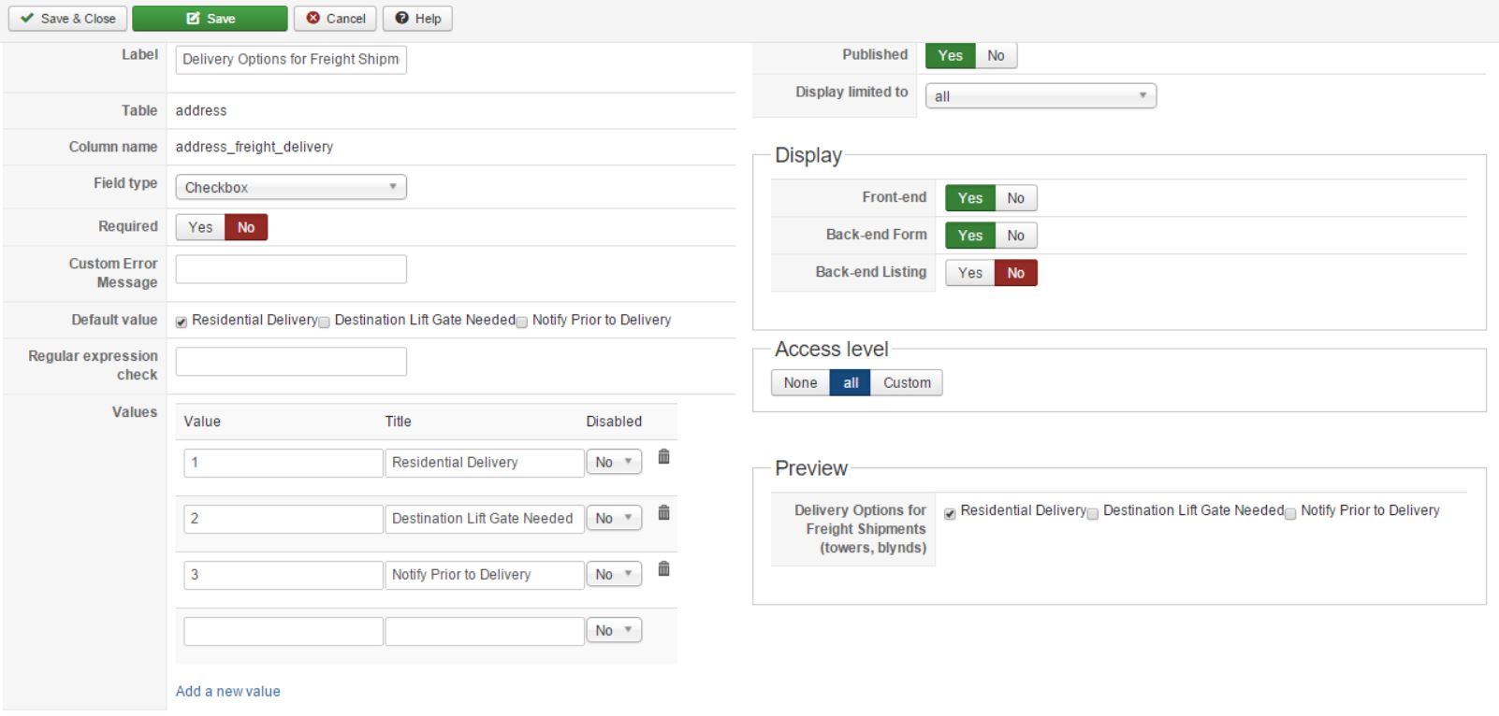Click the Custom Error Message input field

pyautogui.click(x=291, y=269)
